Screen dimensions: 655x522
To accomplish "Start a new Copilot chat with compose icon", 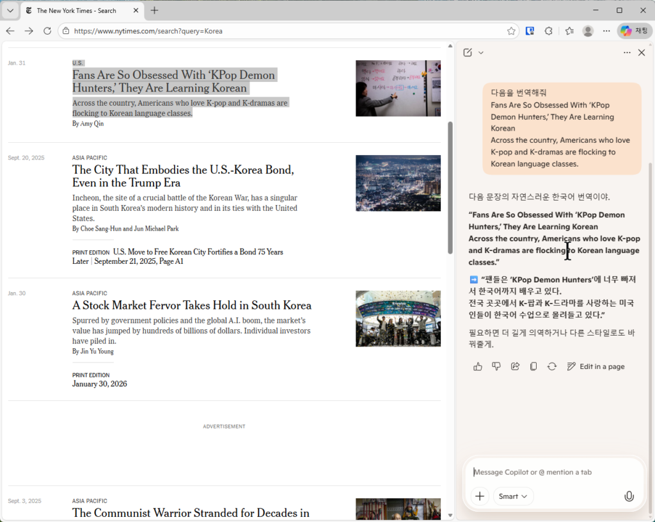I will (x=468, y=53).
